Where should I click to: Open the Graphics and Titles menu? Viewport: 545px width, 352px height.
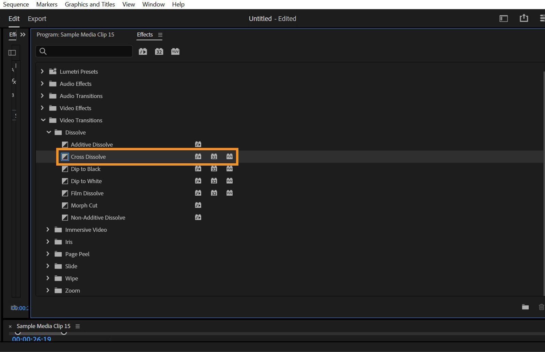[x=90, y=4]
